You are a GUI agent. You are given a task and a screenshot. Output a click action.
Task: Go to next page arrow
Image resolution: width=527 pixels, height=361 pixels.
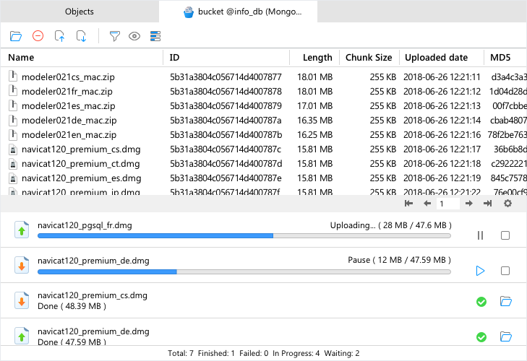click(469, 203)
